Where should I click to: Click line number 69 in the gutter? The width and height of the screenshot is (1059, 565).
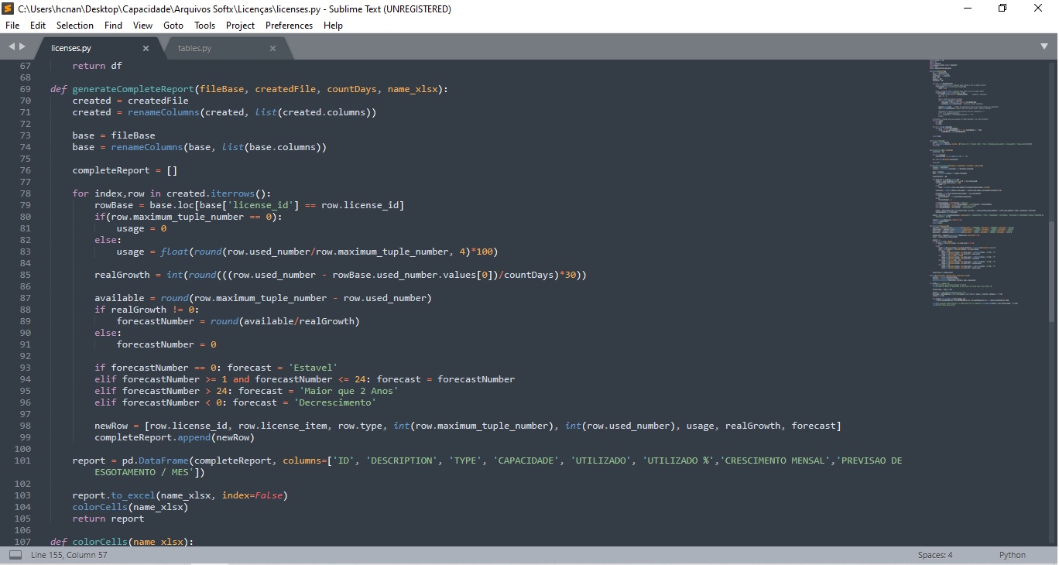pos(25,89)
